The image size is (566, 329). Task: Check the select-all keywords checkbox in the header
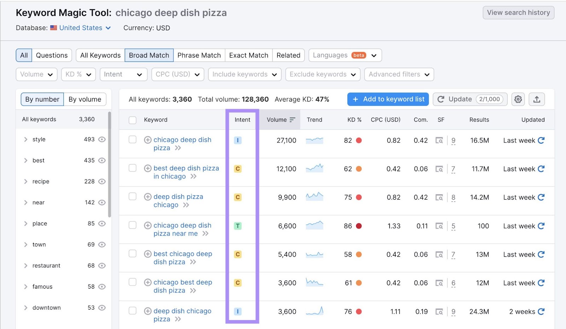(x=133, y=120)
